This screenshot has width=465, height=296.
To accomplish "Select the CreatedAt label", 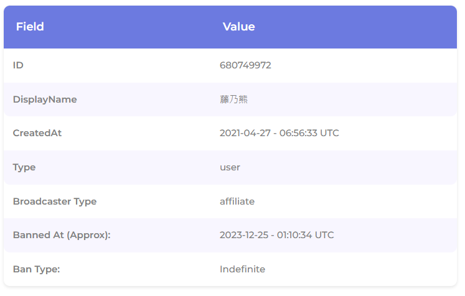I will [x=37, y=133].
